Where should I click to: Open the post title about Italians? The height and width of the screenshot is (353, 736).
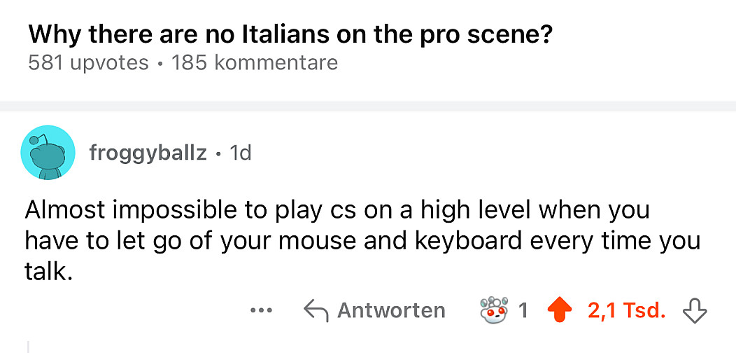point(290,34)
